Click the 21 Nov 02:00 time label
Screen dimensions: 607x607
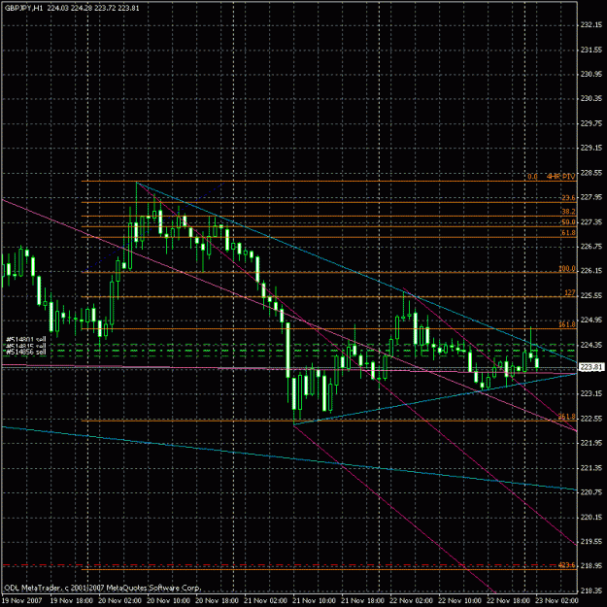[x=265, y=601]
